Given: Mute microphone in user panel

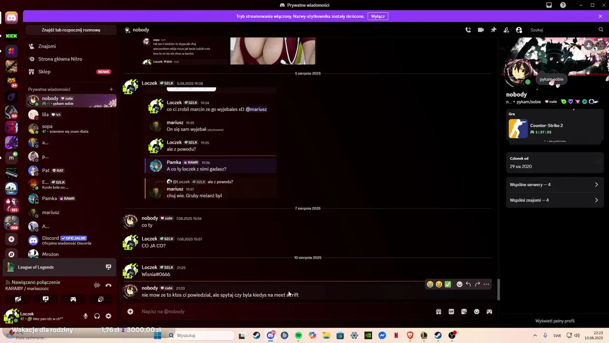Looking at the screenshot, I should point(86,316).
